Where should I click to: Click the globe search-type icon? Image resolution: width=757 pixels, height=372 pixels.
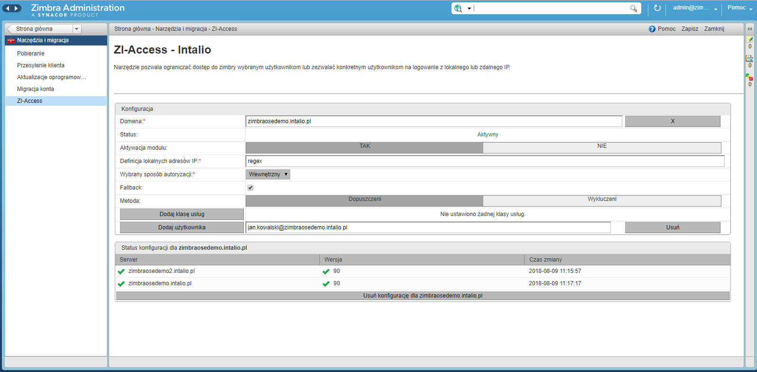pos(458,8)
